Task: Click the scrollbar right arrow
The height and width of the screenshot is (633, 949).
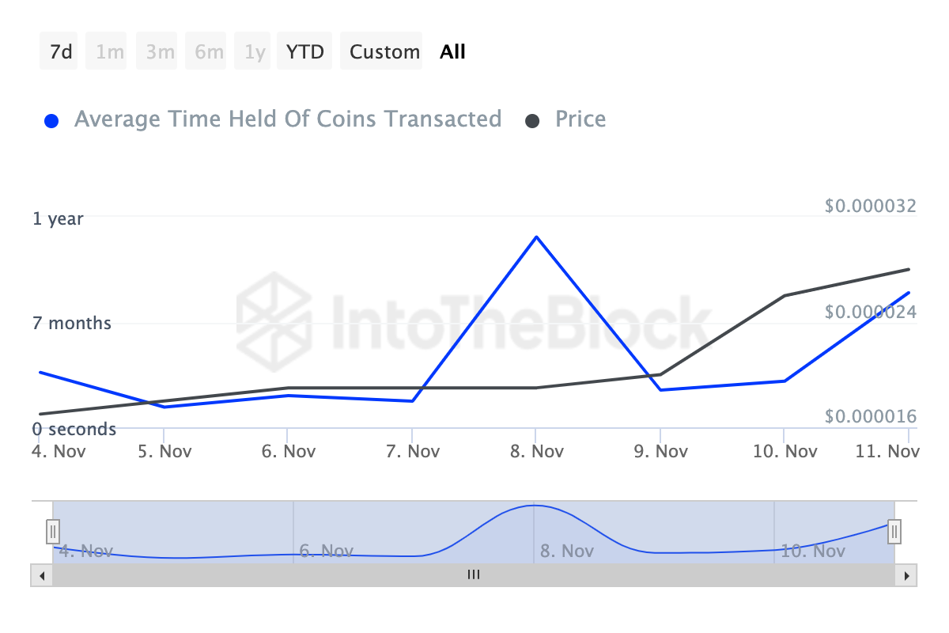Action: tap(906, 575)
